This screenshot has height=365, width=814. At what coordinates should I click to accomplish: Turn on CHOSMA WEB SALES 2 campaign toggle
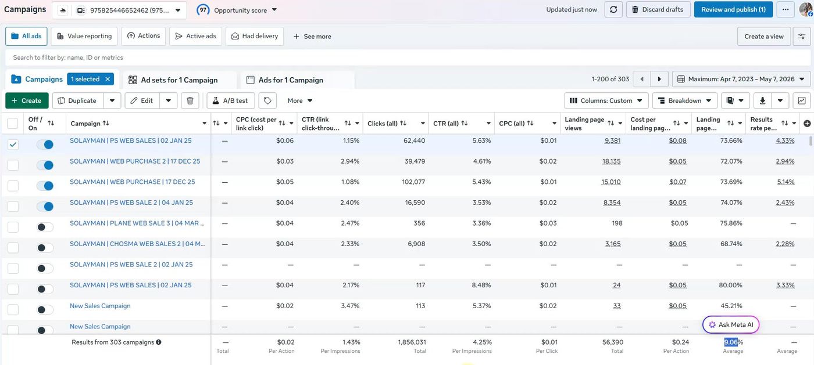(x=45, y=248)
